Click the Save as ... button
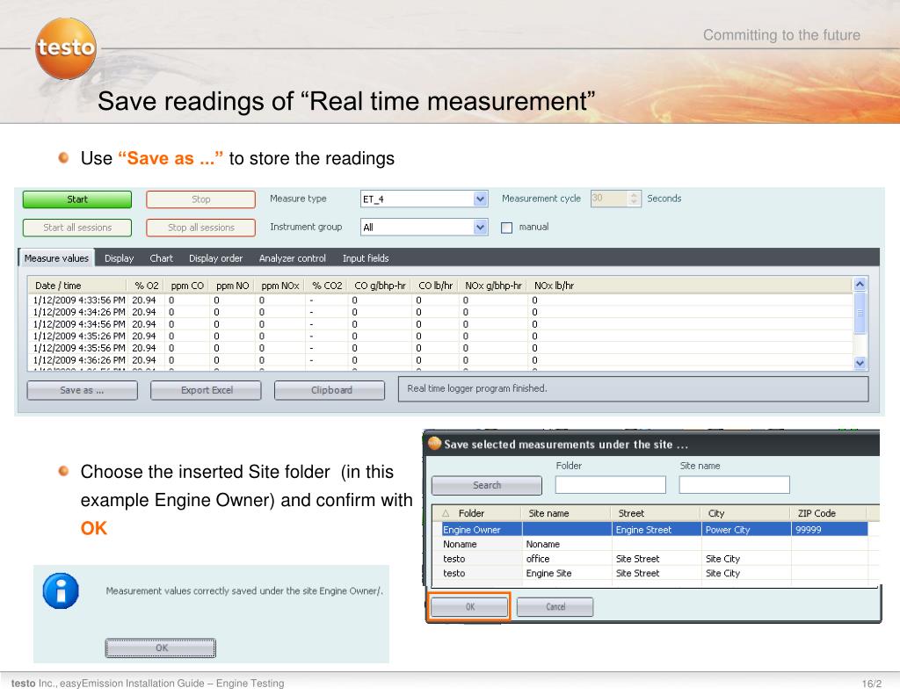This screenshot has height=695, width=900. point(82,390)
